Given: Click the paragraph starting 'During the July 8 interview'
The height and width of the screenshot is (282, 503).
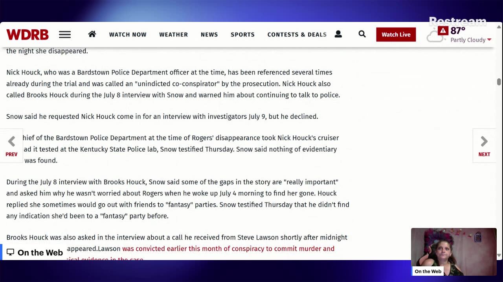Looking at the screenshot, I should (178, 199).
